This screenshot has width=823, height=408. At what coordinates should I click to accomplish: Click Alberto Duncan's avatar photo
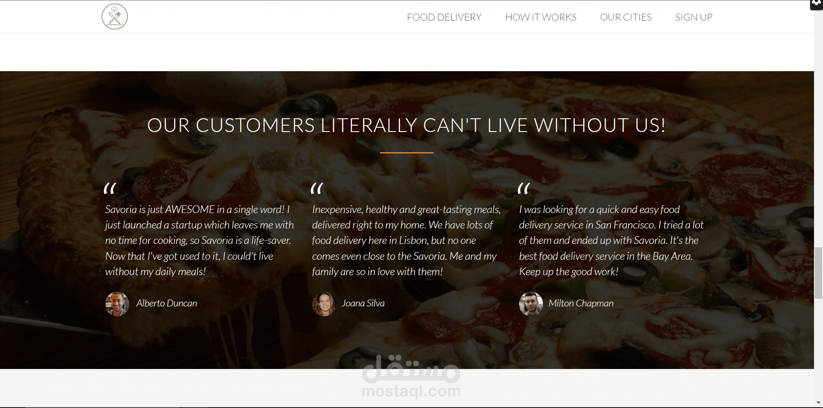[117, 304]
